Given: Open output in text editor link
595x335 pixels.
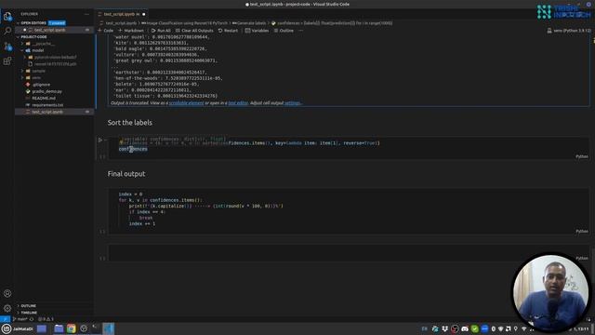Looking at the screenshot, I should [x=238, y=103].
